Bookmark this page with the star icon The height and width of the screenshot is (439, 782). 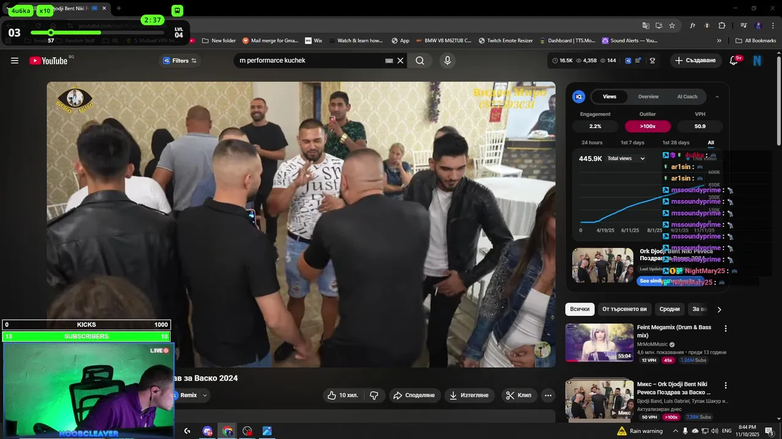point(672,26)
